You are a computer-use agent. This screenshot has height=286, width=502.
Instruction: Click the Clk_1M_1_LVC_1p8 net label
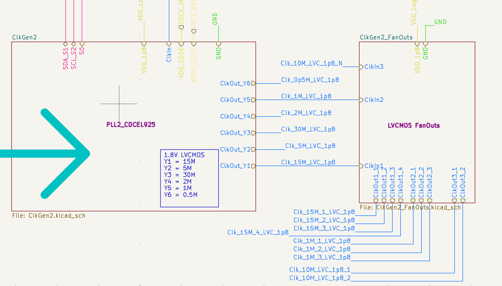(x=322, y=241)
